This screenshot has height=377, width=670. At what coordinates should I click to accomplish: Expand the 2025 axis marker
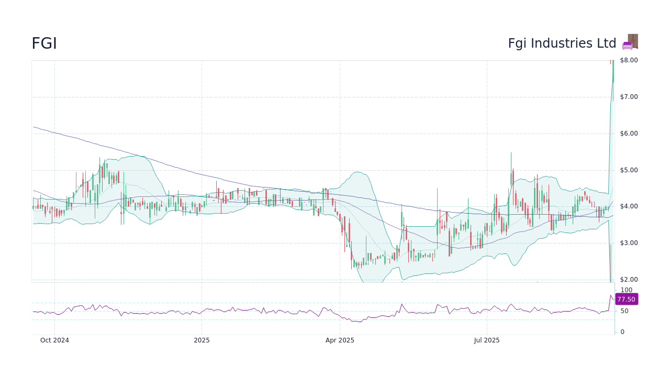pyautogui.click(x=202, y=340)
